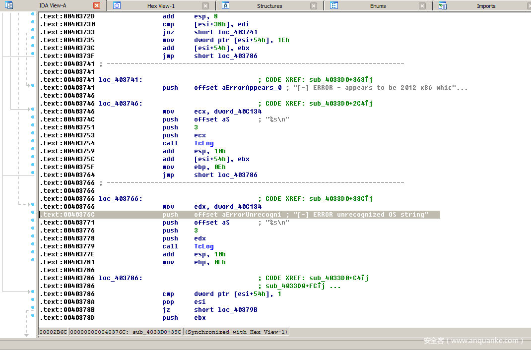Screen dimensions: 531x350
Task: Click the loc_403766 label
Action: click(x=120, y=199)
